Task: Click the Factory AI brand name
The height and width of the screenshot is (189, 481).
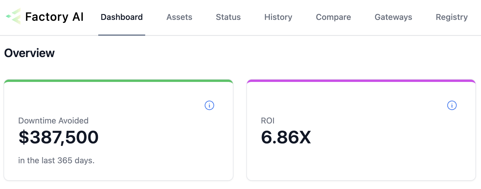Action: [55, 17]
